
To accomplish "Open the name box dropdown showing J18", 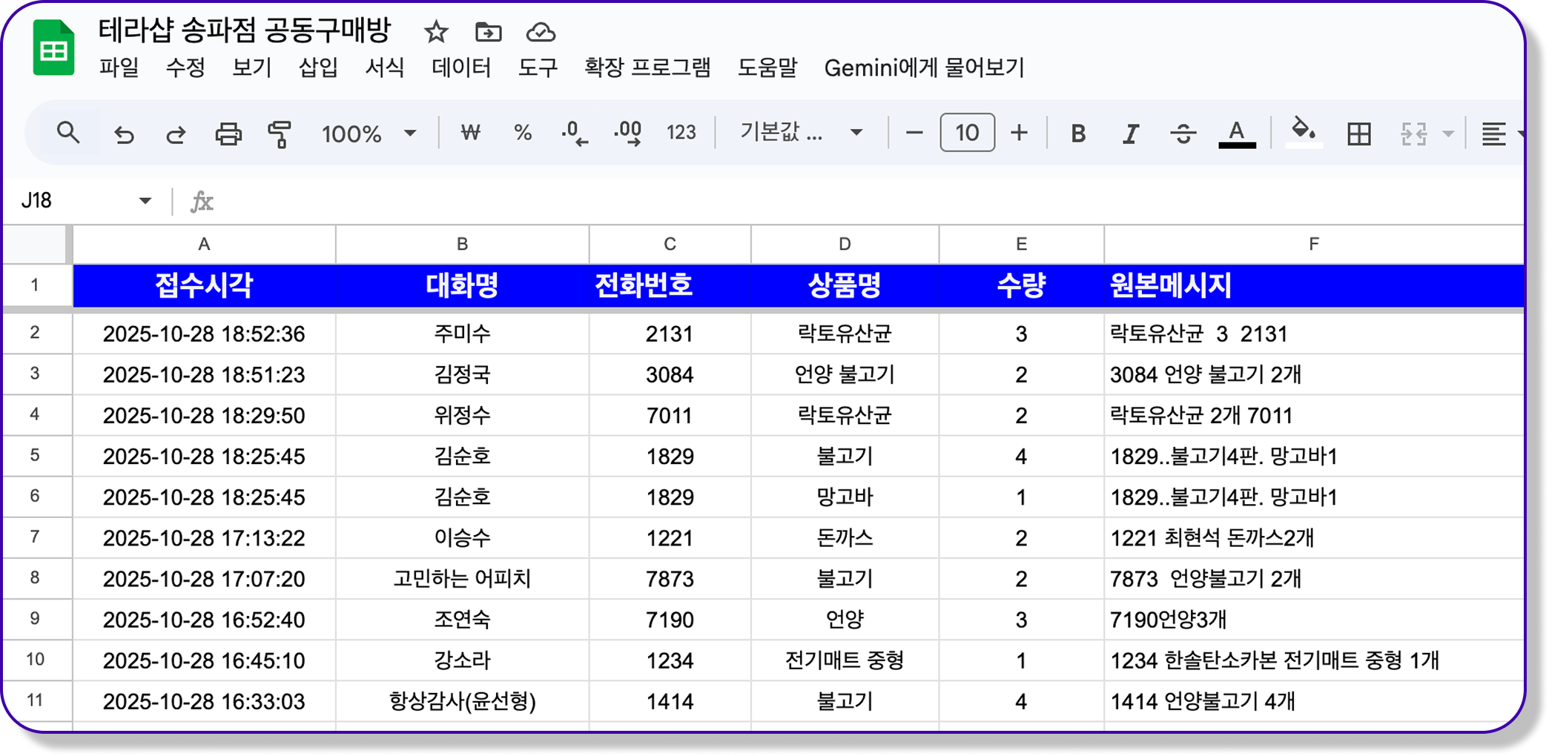I will [x=145, y=199].
